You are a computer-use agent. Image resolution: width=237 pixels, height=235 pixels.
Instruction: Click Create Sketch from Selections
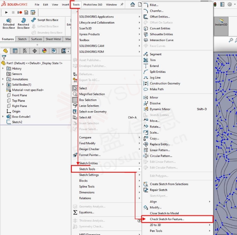click(169, 184)
